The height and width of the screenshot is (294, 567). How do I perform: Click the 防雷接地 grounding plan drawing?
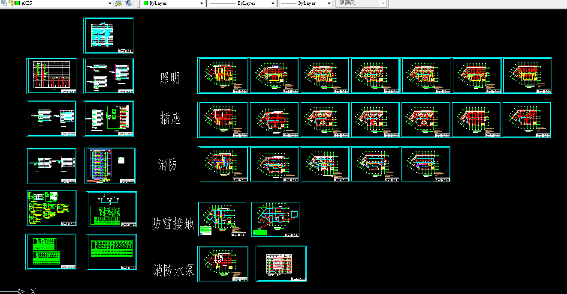[222, 219]
